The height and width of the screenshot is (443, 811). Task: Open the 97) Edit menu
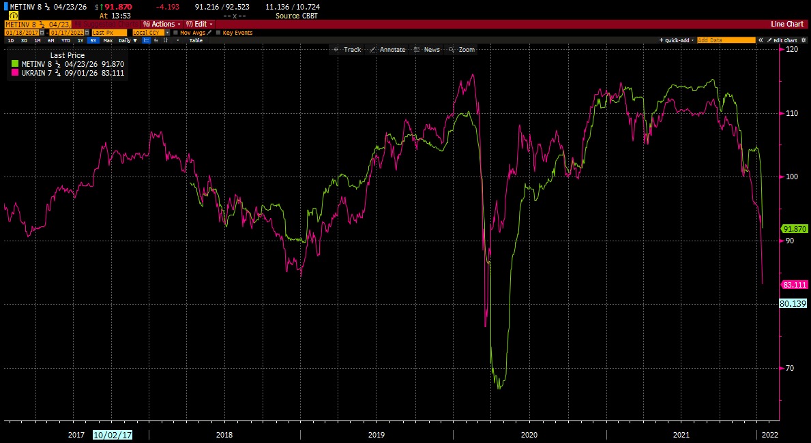pos(199,25)
